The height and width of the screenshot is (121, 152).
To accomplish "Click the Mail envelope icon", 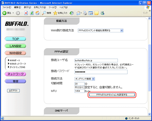I will pos(78,13).
